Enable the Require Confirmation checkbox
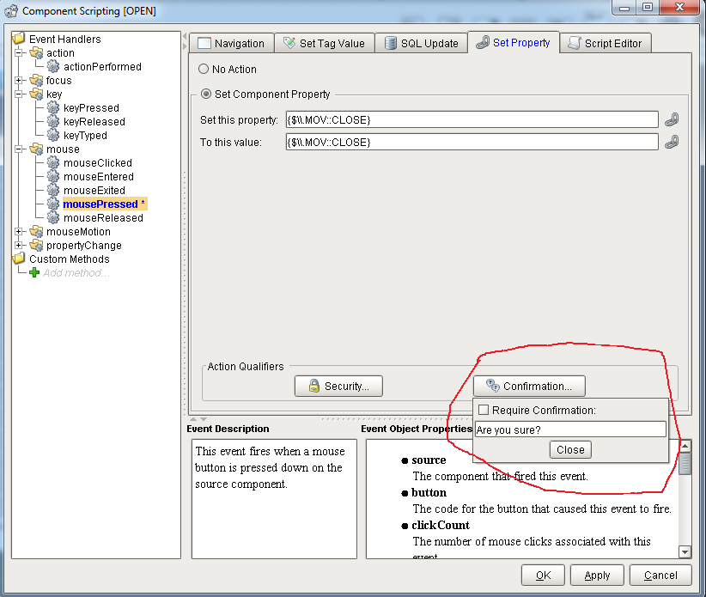Image resolution: width=706 pixels, height=597 pixels. [x=484, y=410]
